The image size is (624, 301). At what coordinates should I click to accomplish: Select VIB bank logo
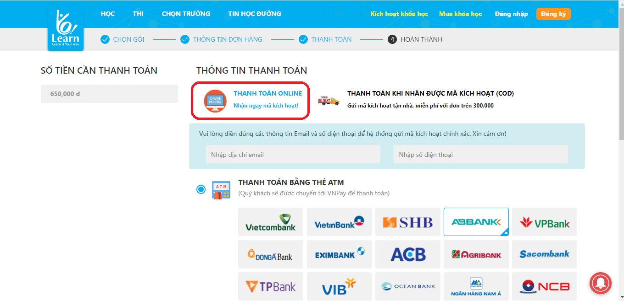tap(339, 286)
